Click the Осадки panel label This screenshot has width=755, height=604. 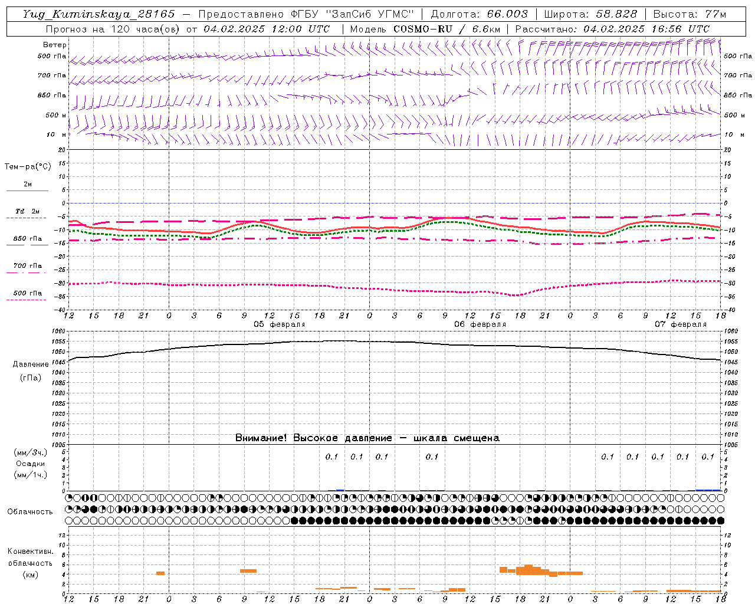[31, 464]
